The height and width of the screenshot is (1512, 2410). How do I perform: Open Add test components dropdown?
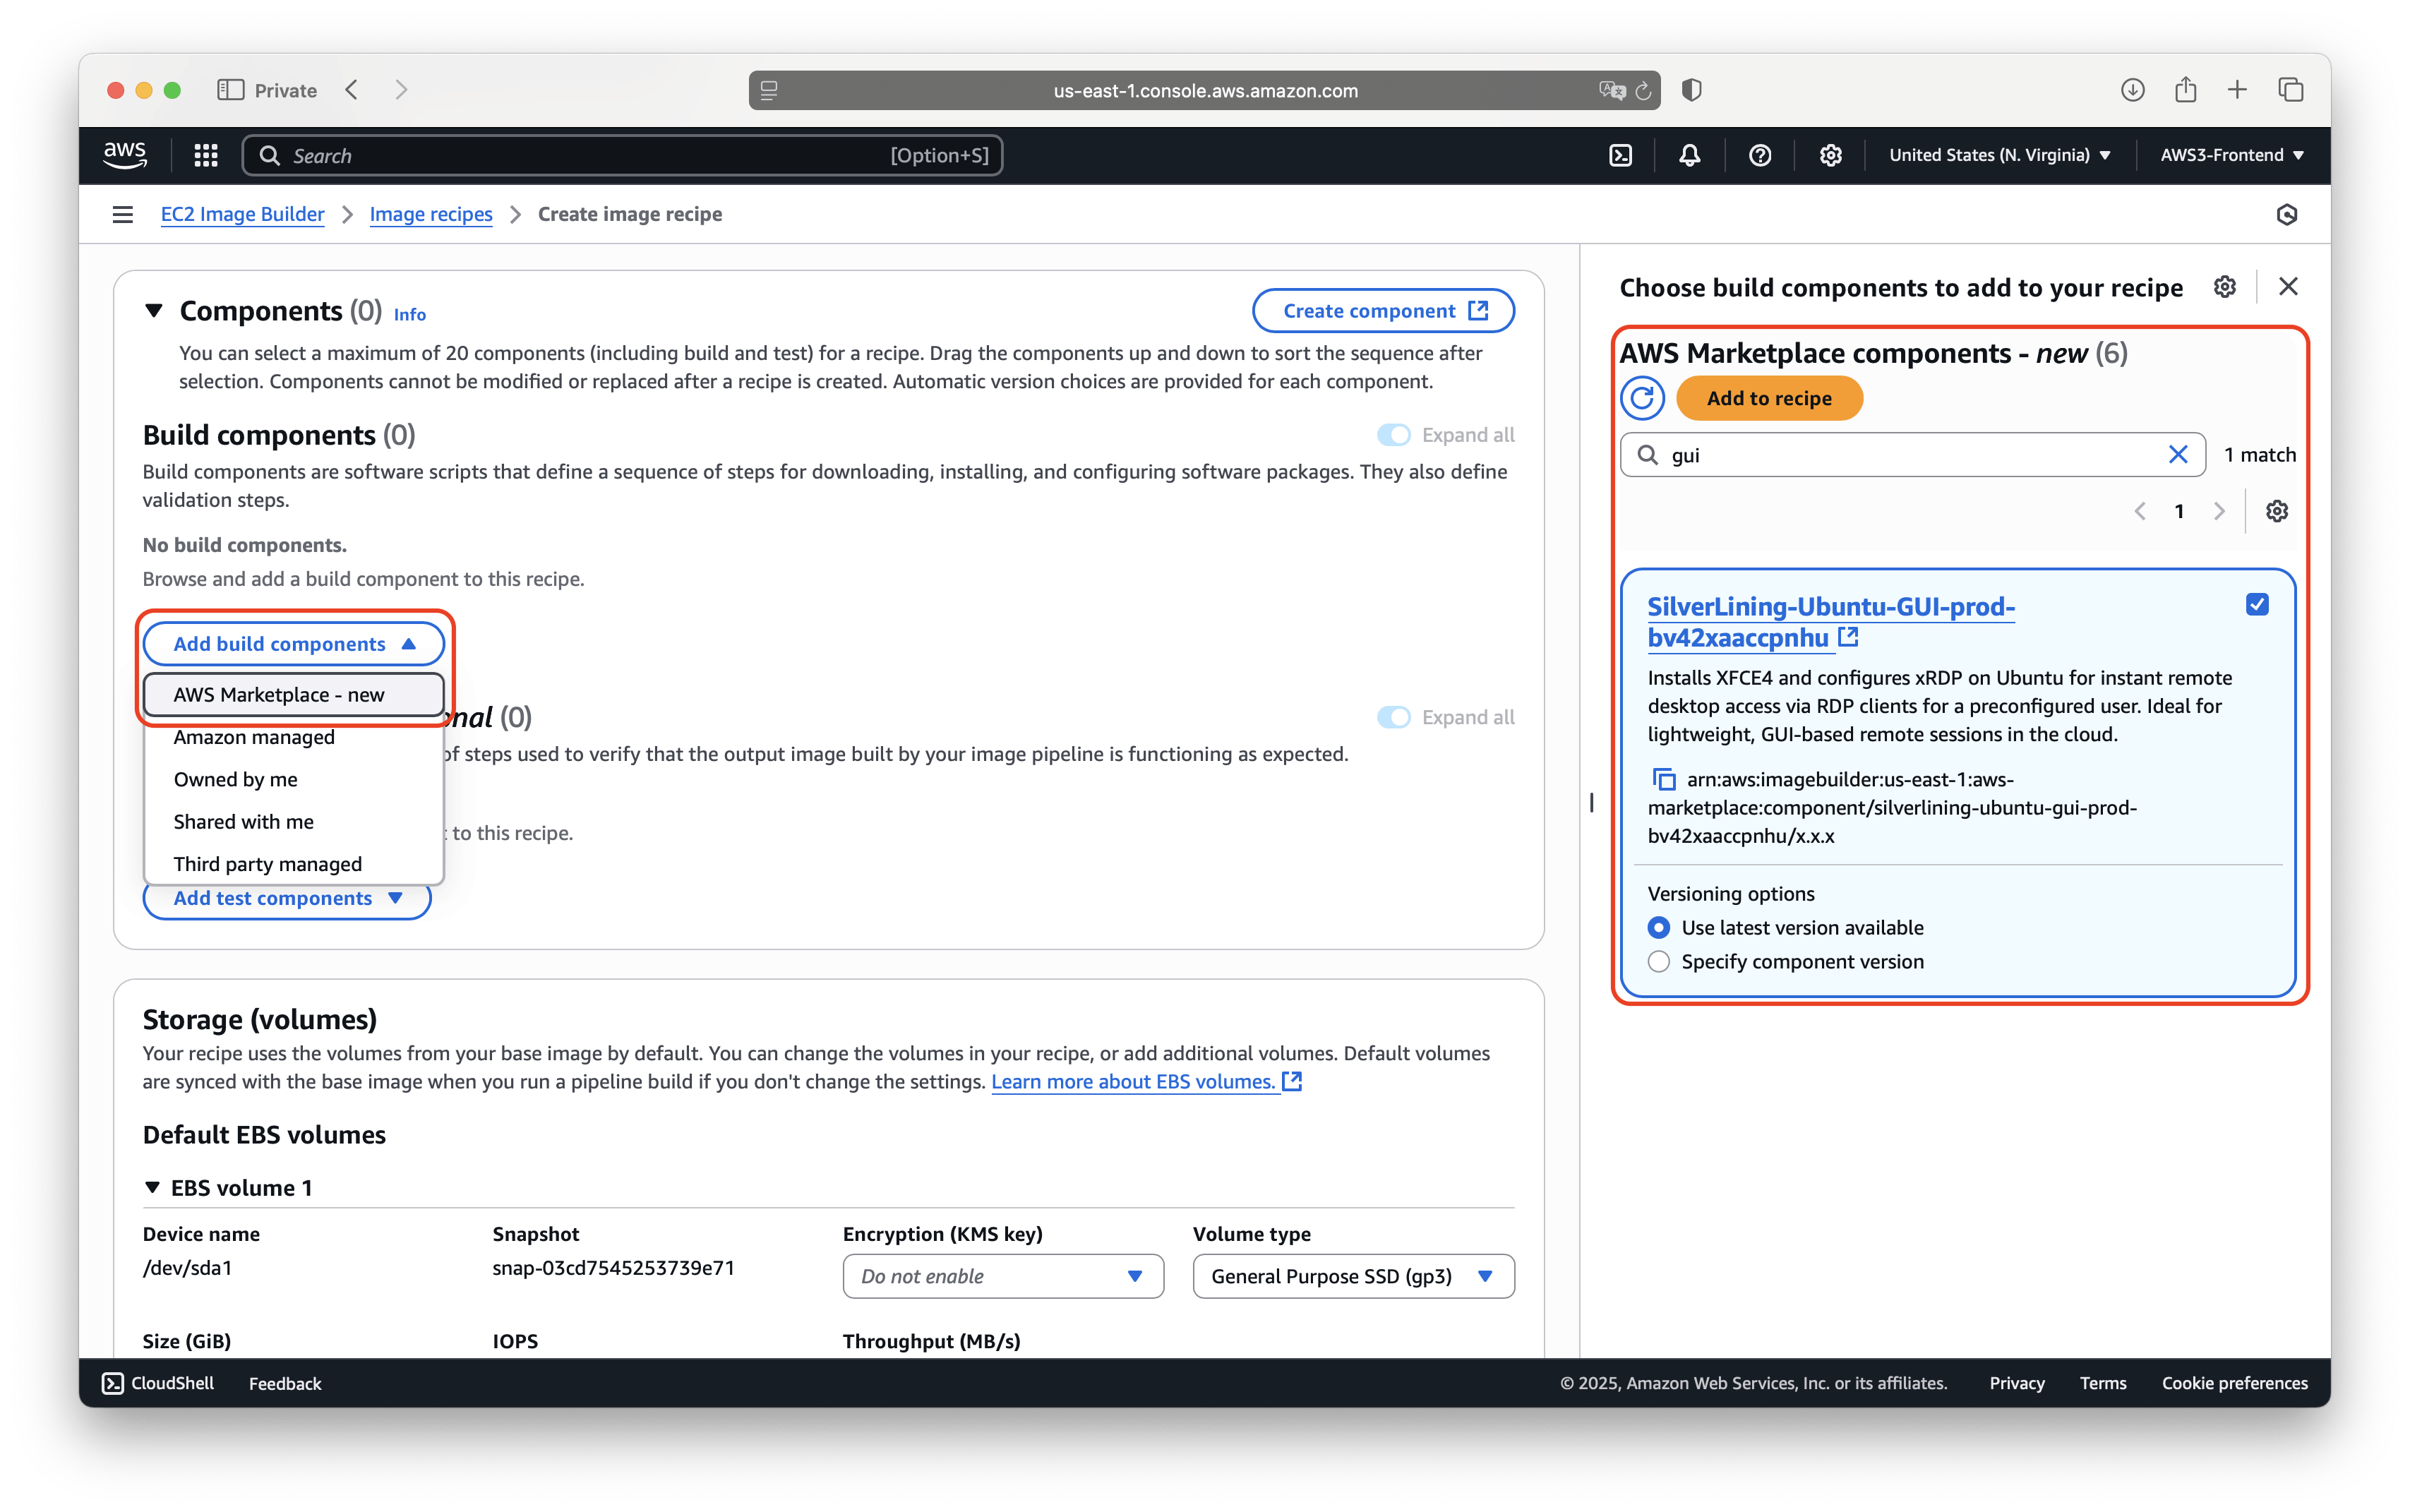(287, 898)
